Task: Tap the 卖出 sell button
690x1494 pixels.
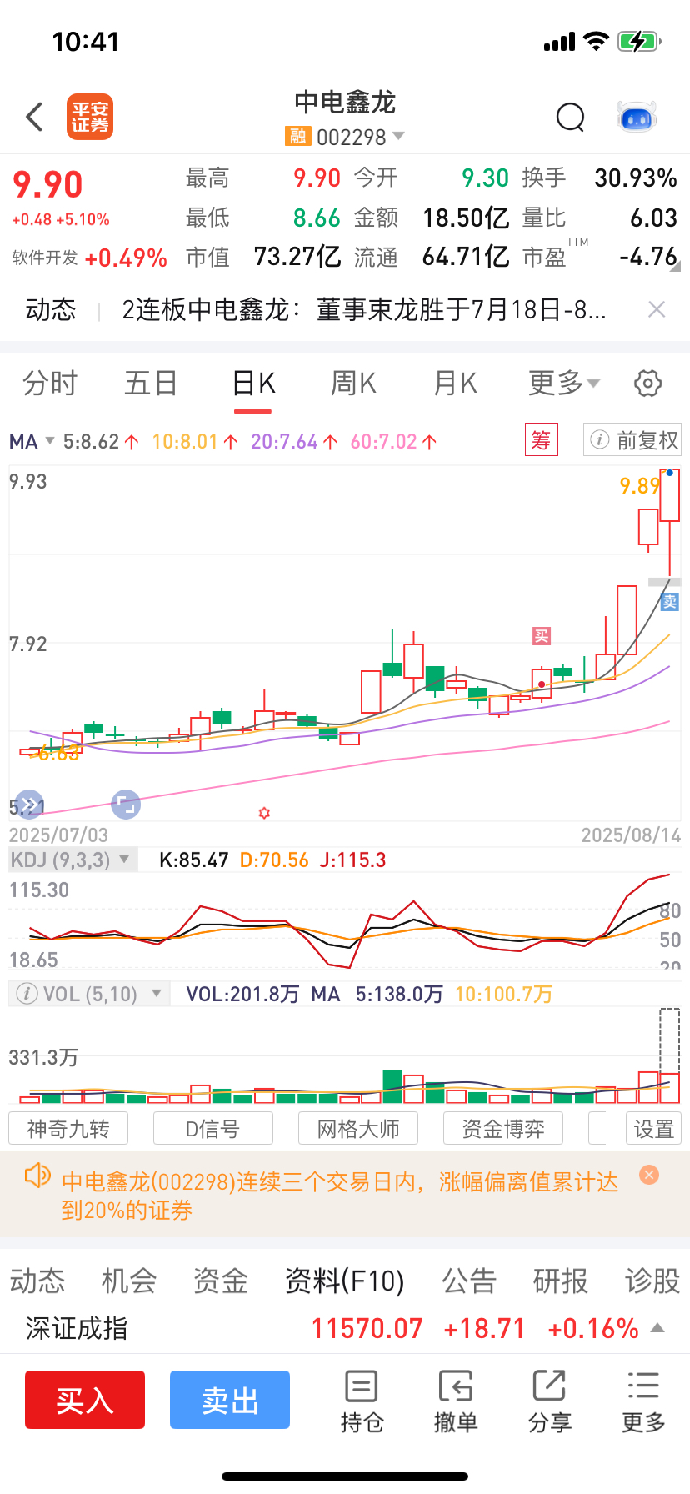Action: [x=230, y=1400]
